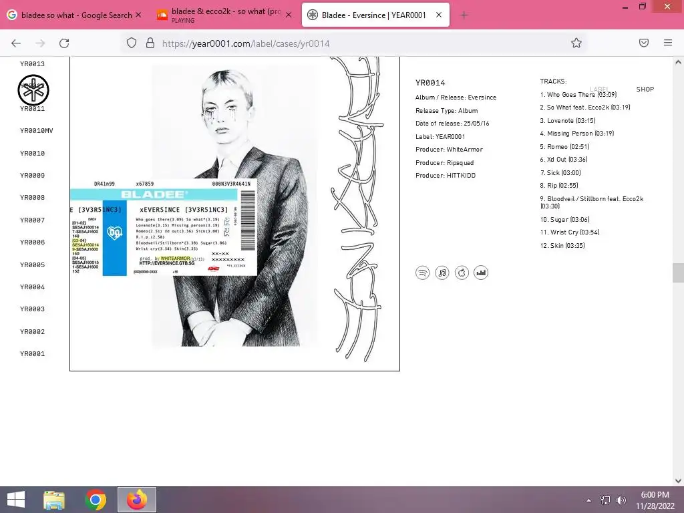Open release YR0005

(32, 265)
